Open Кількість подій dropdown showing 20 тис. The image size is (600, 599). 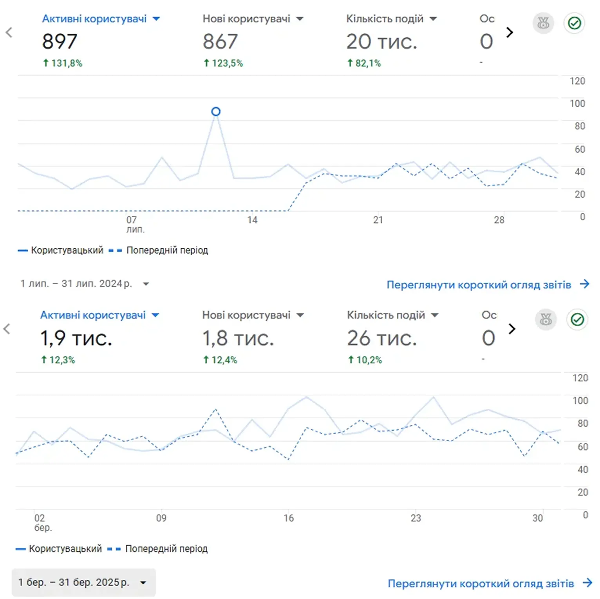click(433, 19)
